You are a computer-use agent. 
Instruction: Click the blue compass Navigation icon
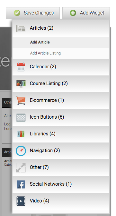coord(21,151)
